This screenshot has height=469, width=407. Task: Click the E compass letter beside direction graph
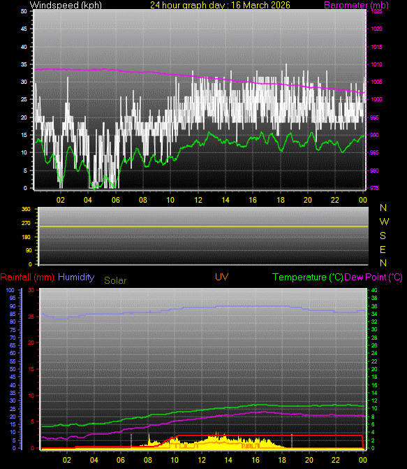383,250
